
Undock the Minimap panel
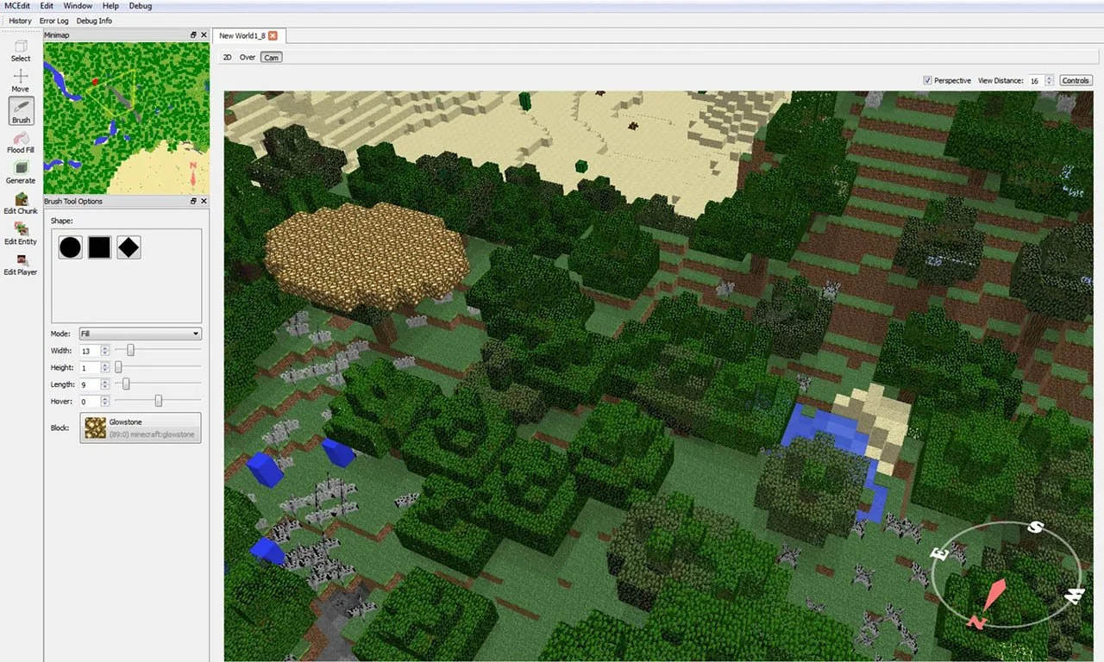[x=194, y=34]
